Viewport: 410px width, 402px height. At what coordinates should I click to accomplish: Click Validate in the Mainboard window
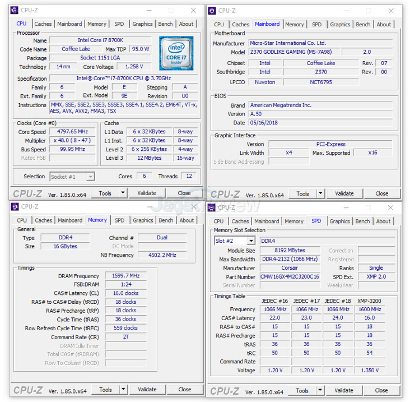coord(344,193)
